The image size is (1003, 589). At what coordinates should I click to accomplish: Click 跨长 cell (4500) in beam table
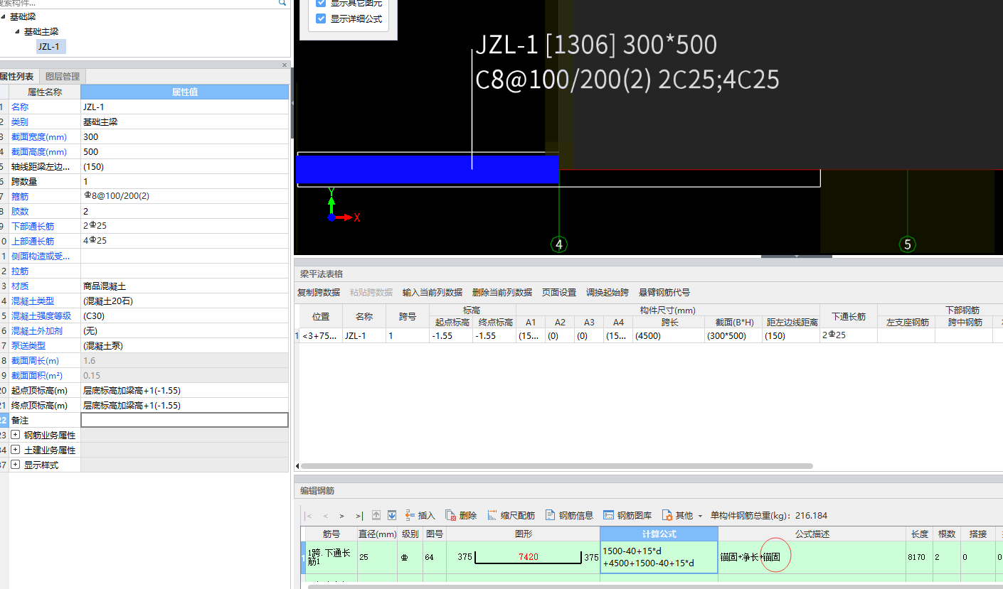pos(669,335)
